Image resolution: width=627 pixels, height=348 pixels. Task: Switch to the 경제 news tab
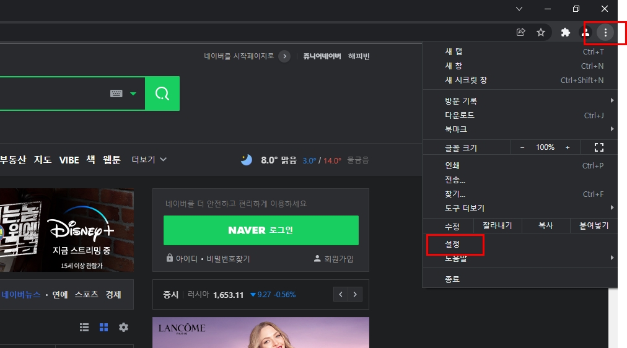click(113, 295)
